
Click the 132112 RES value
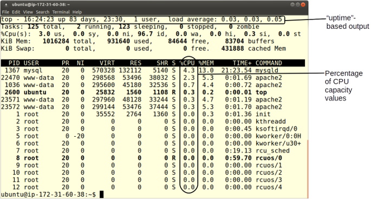(x=130, y=70)
